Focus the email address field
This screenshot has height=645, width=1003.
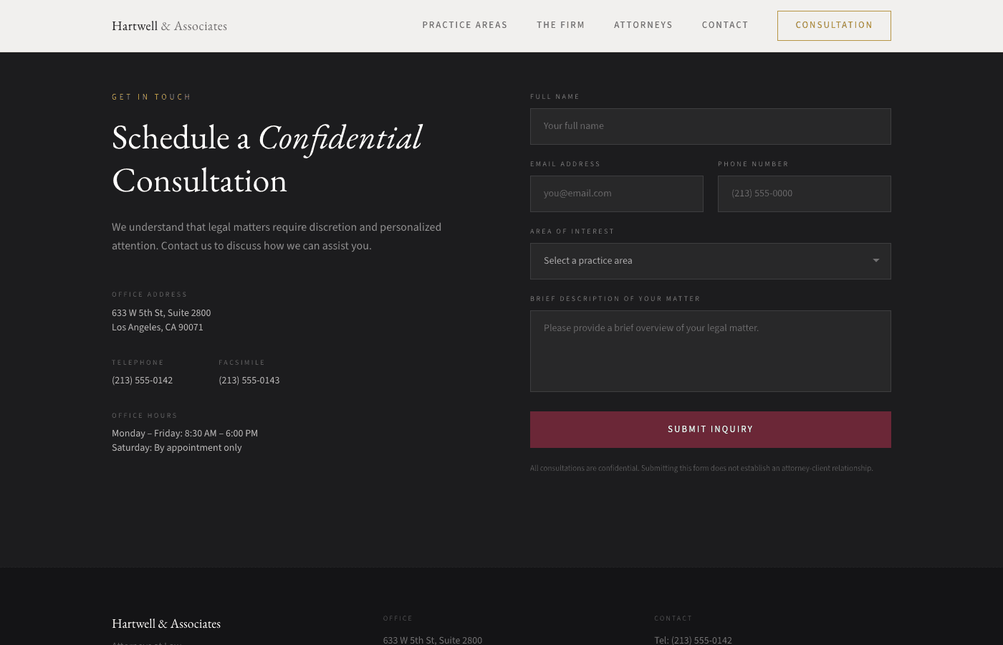point(616,193)
